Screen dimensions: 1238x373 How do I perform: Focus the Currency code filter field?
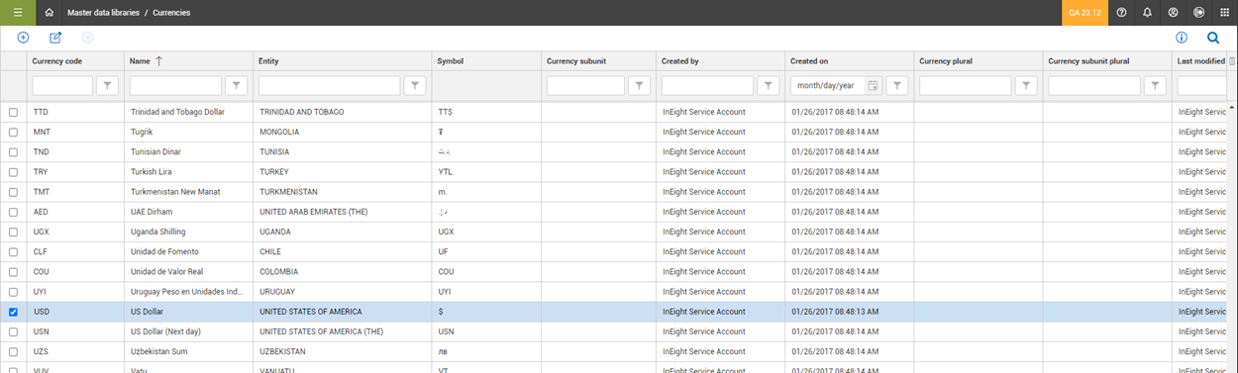point(63,86)
